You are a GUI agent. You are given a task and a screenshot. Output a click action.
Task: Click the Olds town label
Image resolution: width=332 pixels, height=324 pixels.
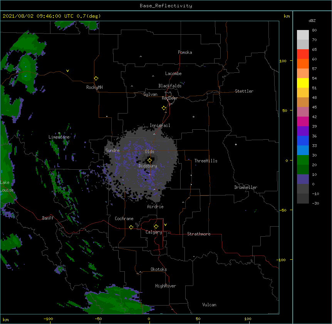click(149, 152)
